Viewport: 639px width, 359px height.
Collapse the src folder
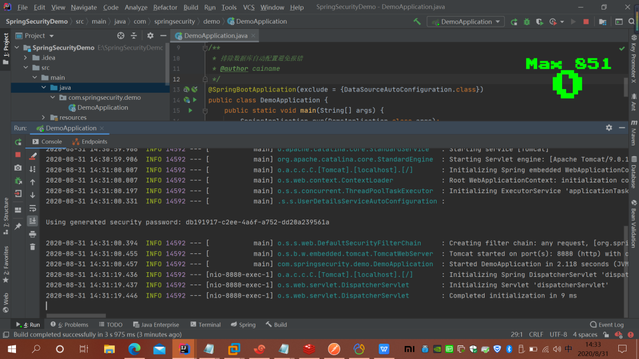click(25, 67)
